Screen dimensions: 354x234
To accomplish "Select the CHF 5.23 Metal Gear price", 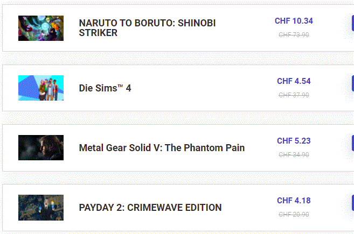I will [x=294, y=141].
